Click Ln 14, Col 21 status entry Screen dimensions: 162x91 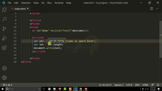[105, 85]
